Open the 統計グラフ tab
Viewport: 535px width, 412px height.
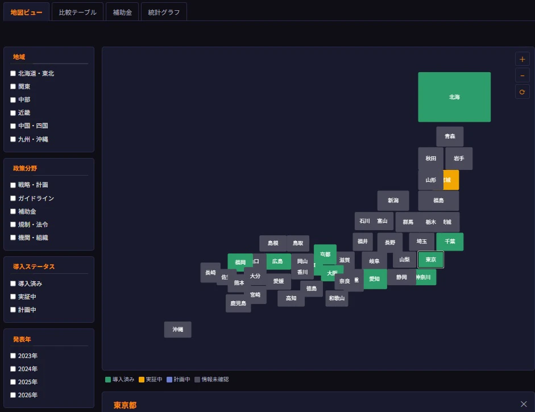tap(164, 13)
